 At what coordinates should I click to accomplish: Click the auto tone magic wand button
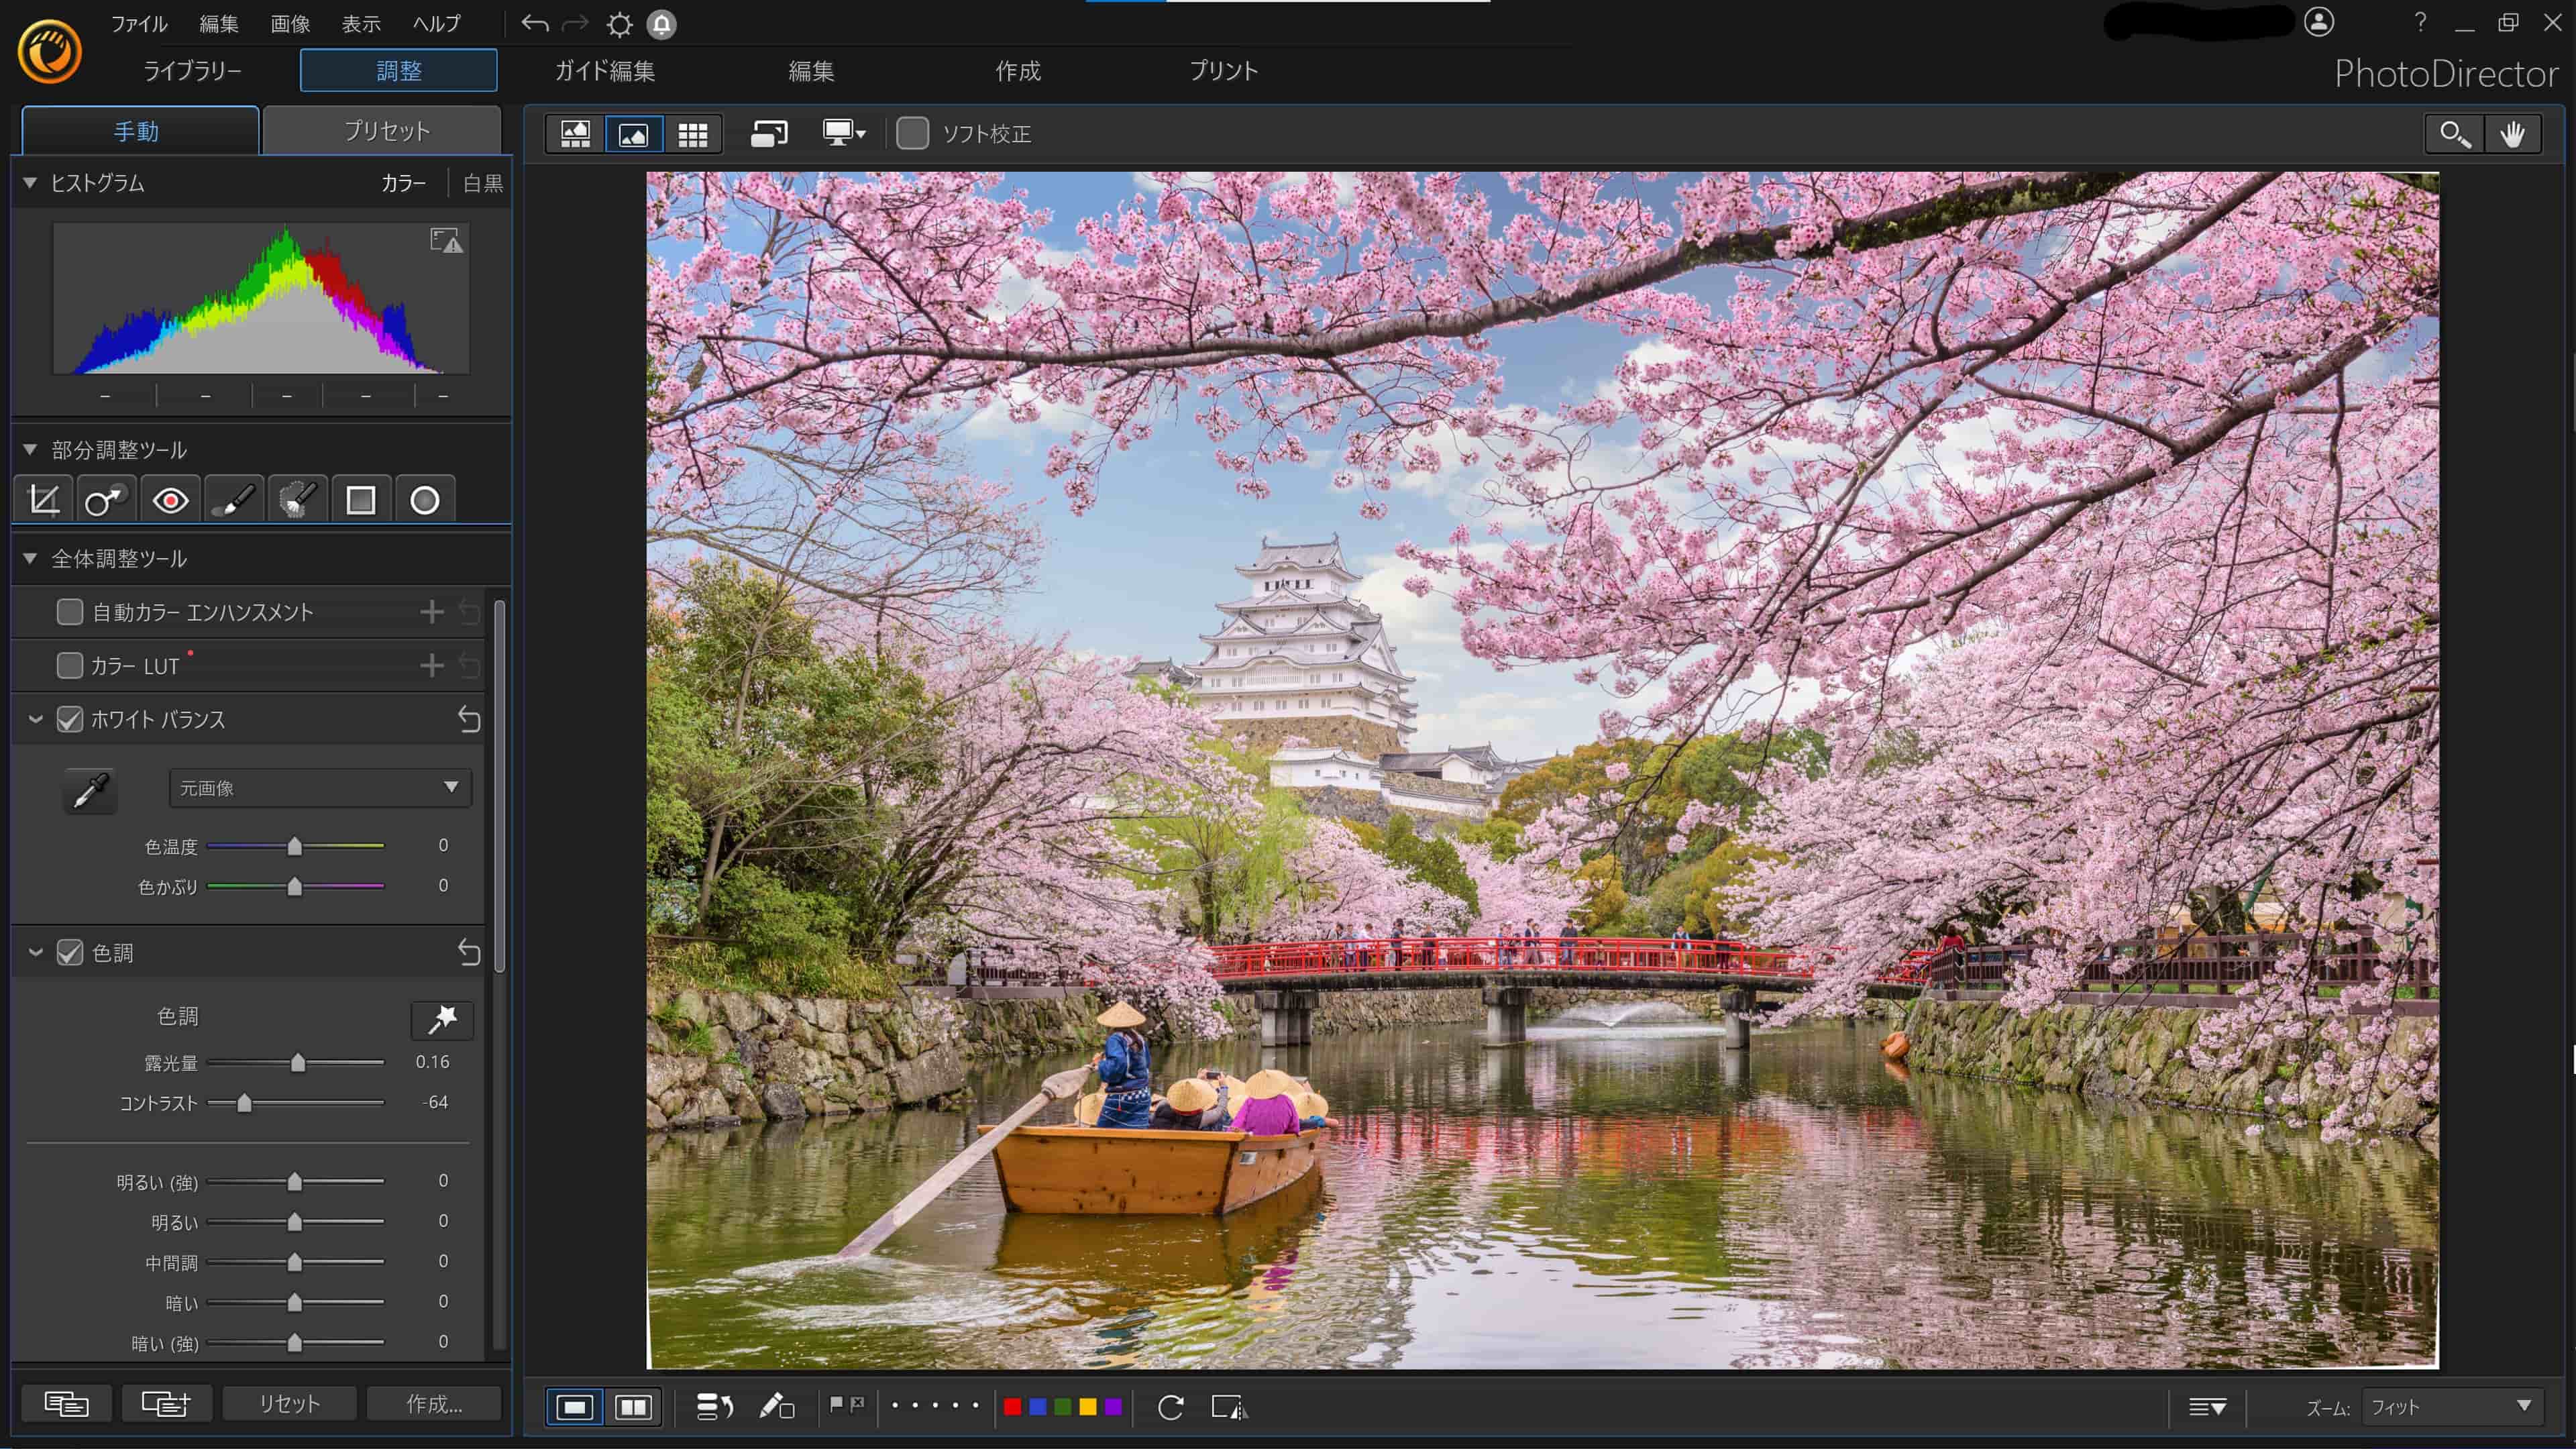point(442,1019)
